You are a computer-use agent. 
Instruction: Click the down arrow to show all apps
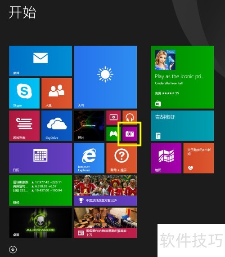click(x=13, y=249)
